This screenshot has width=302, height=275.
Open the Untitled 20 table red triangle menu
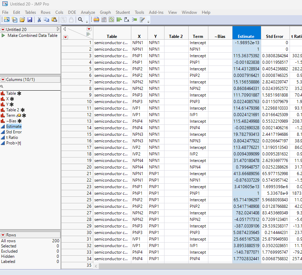coord(3,30)
